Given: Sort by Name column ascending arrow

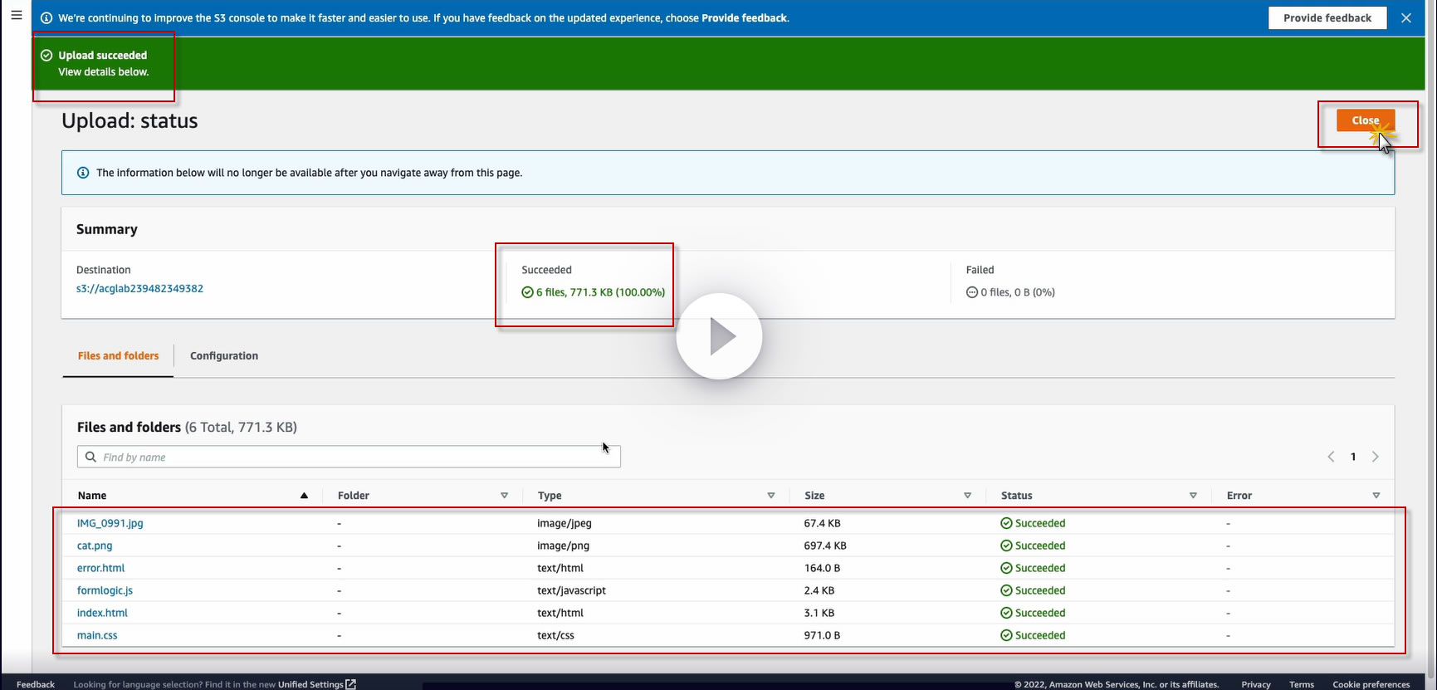Looking at the screenshot, I should [304, 496].
